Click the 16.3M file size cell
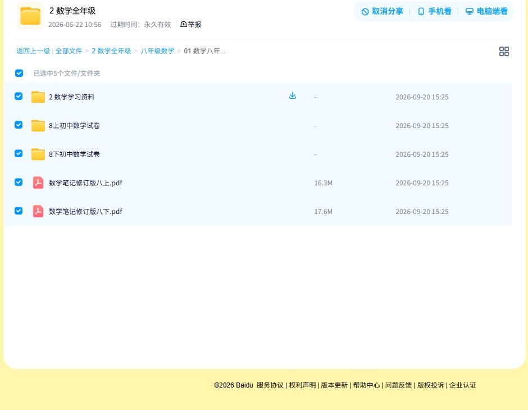Screen dimensions: 528x410 tap(324, 183)
